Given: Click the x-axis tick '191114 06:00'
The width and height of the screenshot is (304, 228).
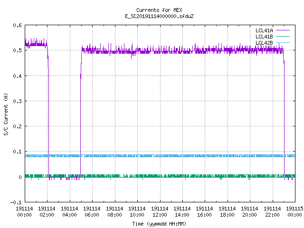Looking at the screenshot, I should coord(92,212).
